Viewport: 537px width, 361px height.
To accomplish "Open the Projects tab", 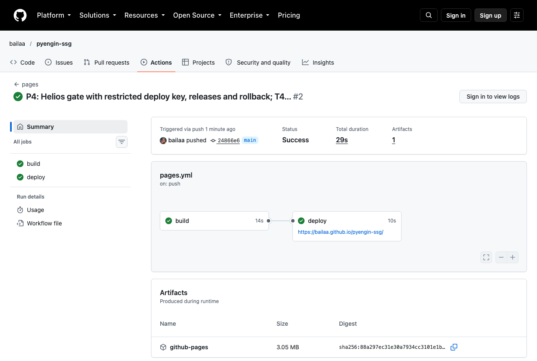I will (x=198, y=63).
